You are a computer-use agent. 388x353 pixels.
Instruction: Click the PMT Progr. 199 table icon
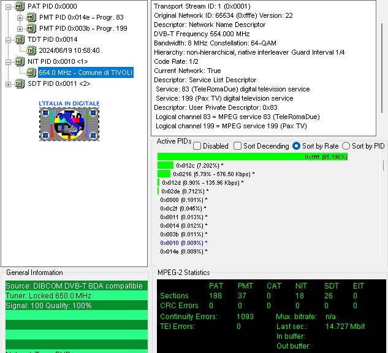[31, 28]
